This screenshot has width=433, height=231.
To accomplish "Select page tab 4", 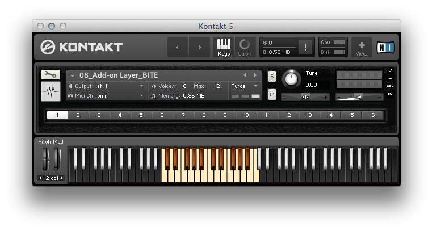I will (120, 115).
